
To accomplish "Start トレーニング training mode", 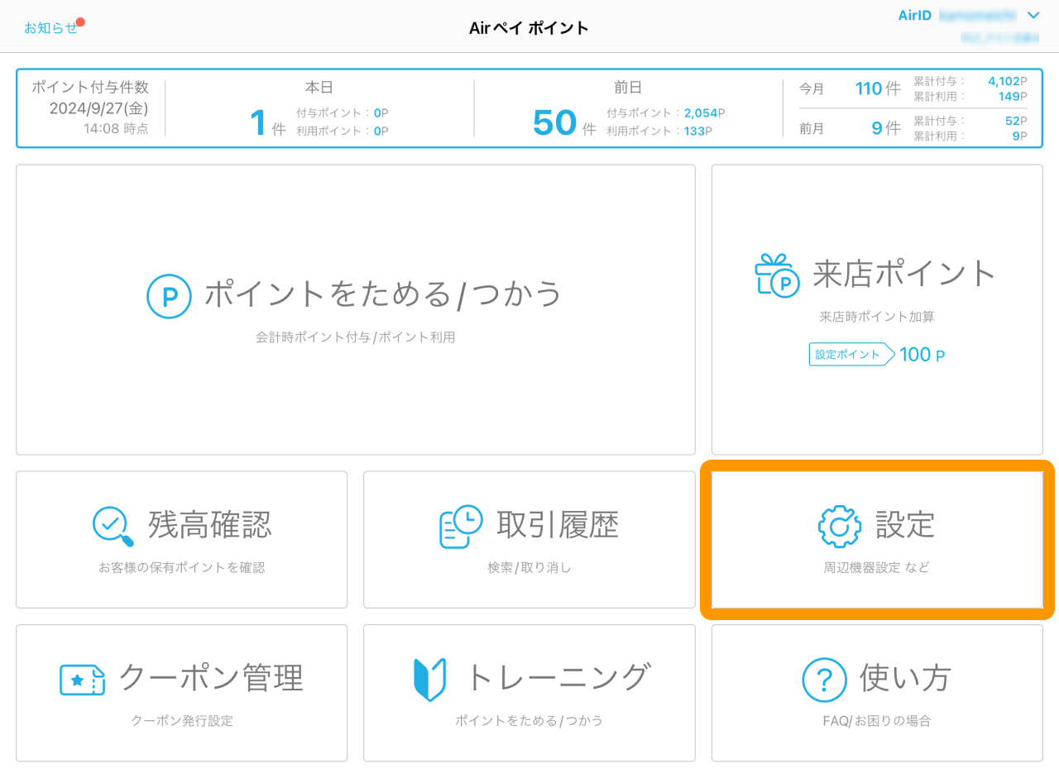I will 529,693.
